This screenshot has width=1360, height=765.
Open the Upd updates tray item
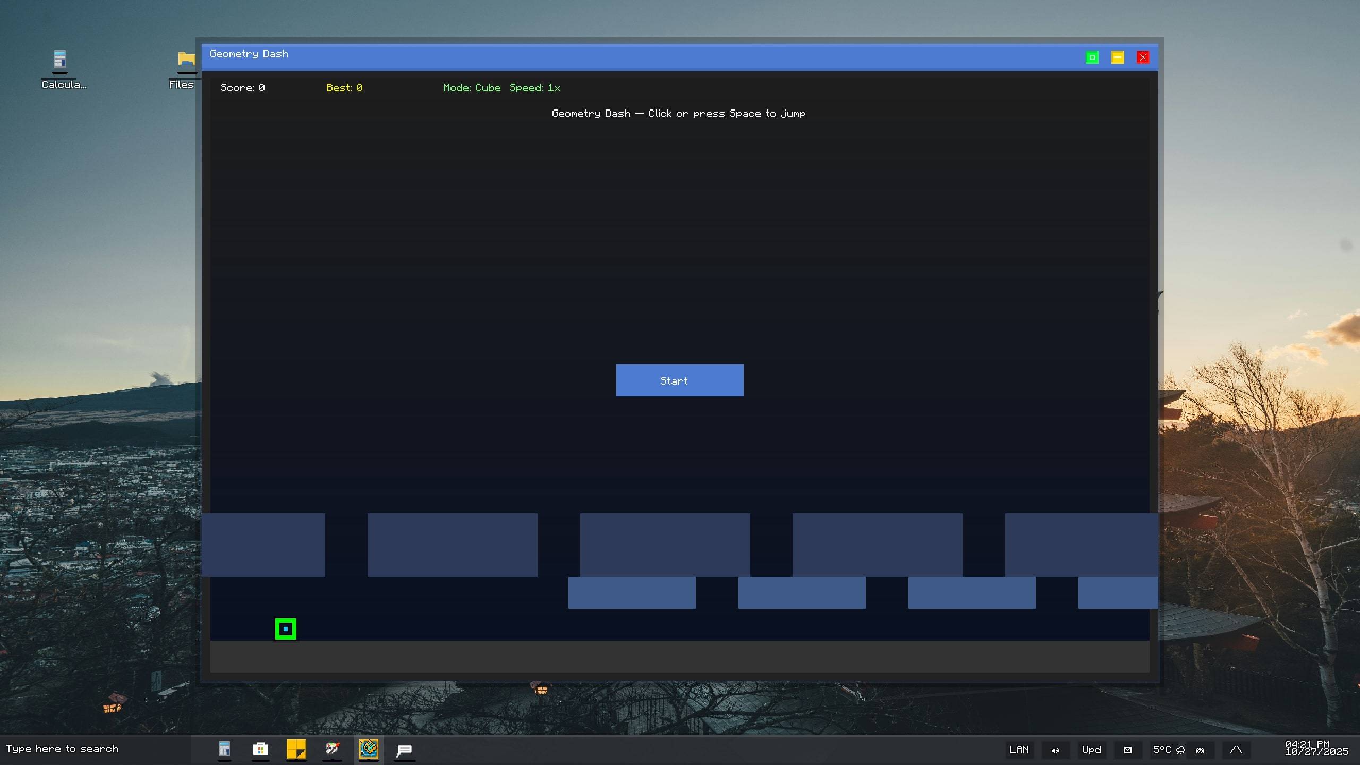tap(1091, 750)
